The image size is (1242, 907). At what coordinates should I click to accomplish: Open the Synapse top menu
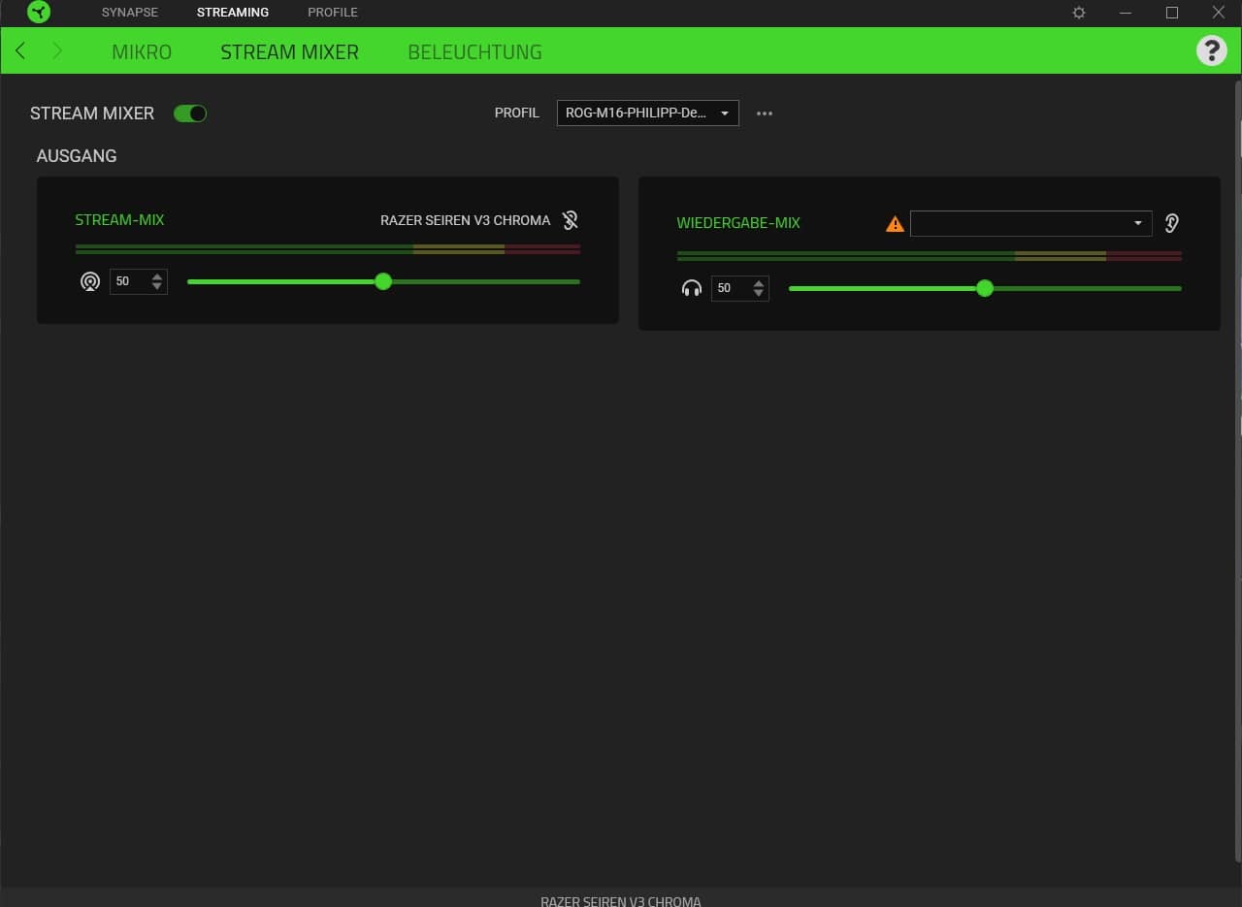click(x=129, y=13)
